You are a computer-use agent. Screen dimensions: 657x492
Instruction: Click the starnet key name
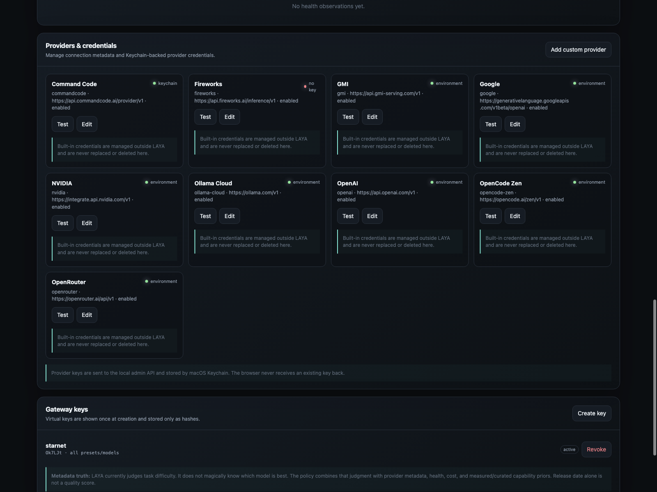click(56, 446)
